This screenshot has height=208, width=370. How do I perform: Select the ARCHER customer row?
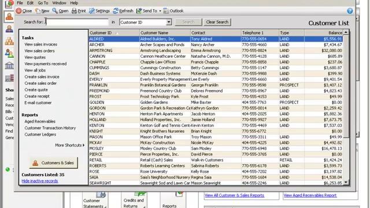point(216,45)
